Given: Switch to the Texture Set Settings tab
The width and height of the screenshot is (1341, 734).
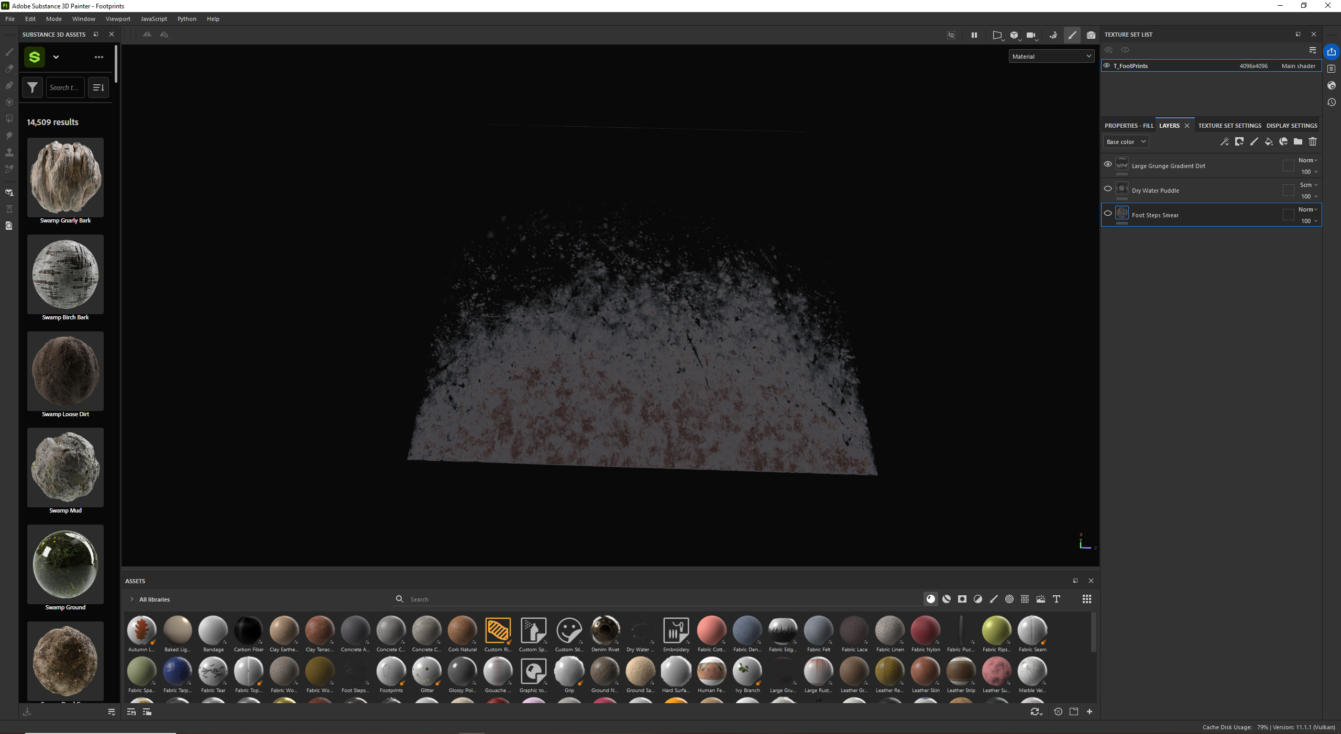Looking at the screenshot, I should (x=1229, y=126).
